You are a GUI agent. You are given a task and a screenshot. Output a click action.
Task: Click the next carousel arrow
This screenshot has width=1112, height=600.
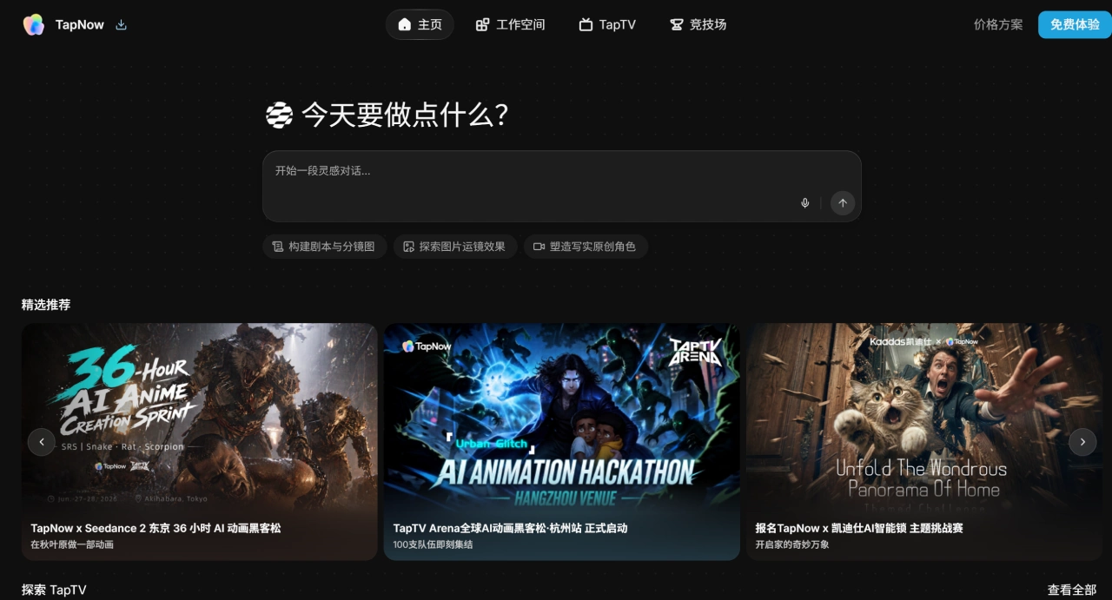coord(1082,442)
